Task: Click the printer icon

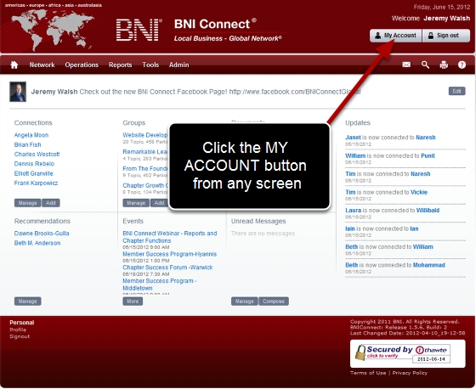Action: point(444,65)
